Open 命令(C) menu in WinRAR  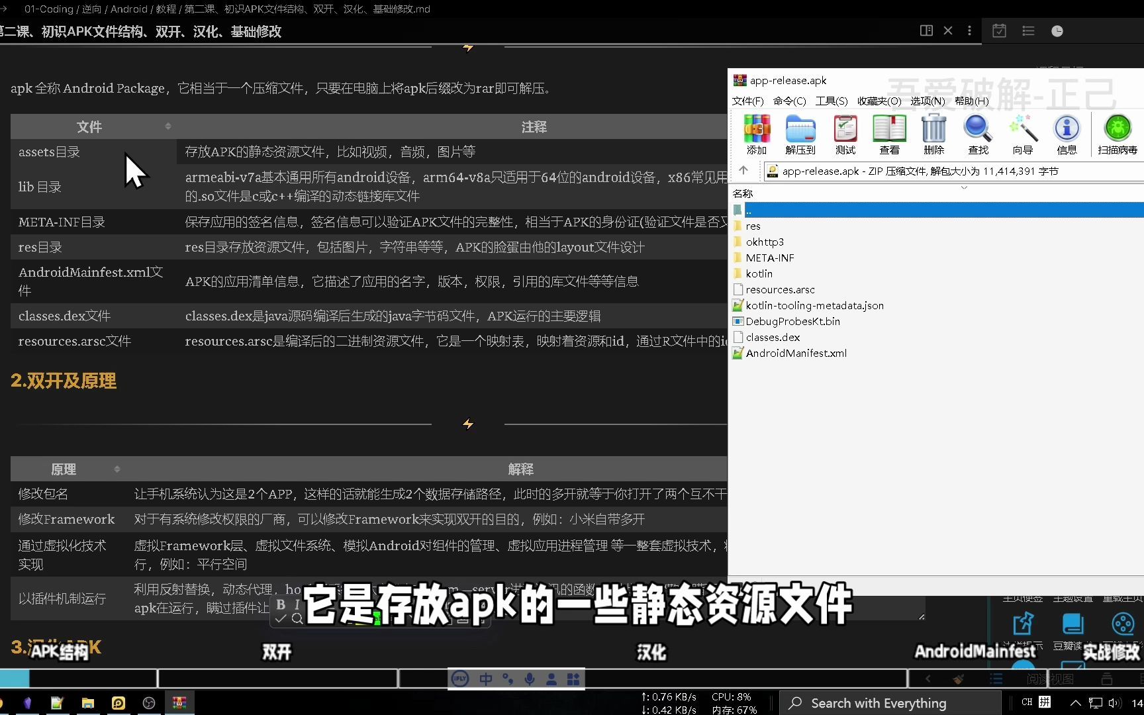point(789,101)
